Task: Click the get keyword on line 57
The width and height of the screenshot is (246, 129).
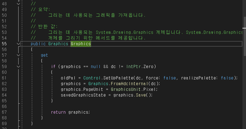Action: coord(44,55)
